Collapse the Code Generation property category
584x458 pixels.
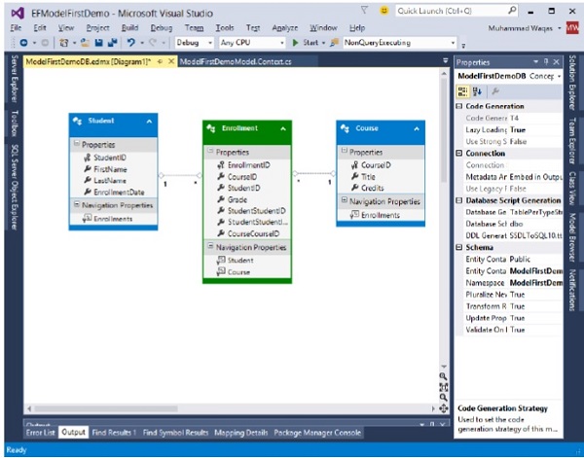coord(459,106)
